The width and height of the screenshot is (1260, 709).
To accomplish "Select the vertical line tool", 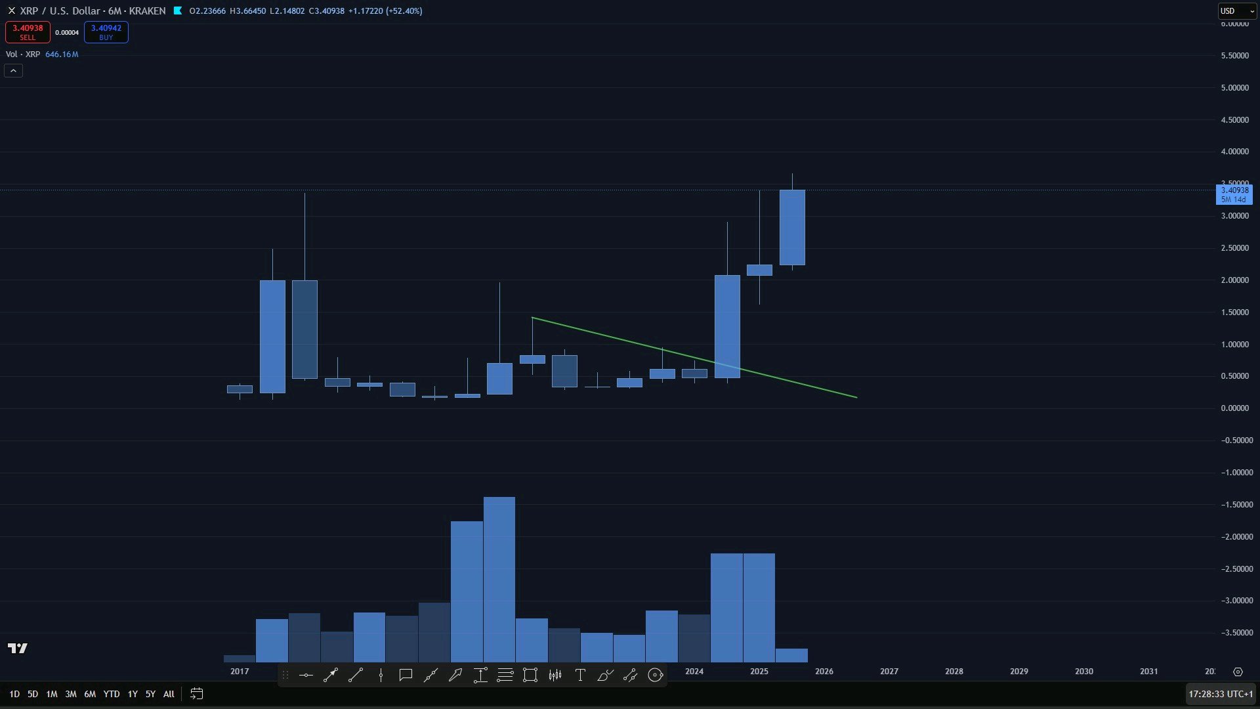I will [381, 675].
